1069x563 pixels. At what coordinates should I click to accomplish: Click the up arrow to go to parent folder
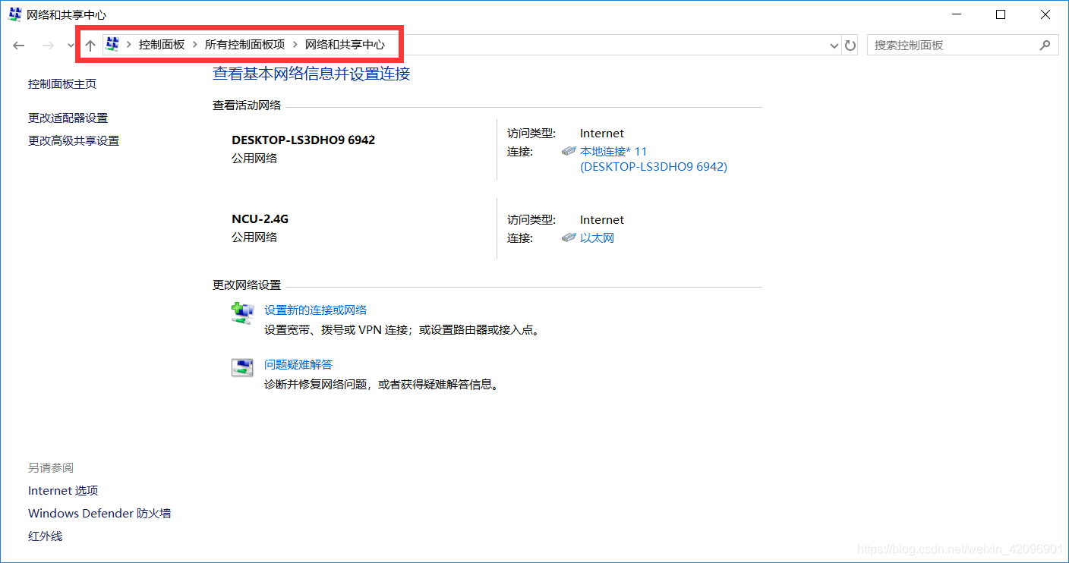(x=90, y=45)
